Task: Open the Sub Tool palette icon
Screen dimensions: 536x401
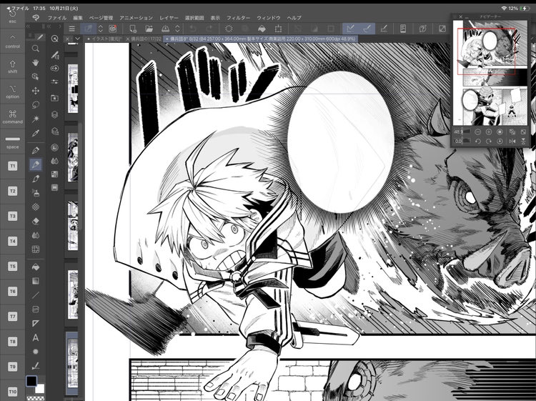Action: point(55,55)
